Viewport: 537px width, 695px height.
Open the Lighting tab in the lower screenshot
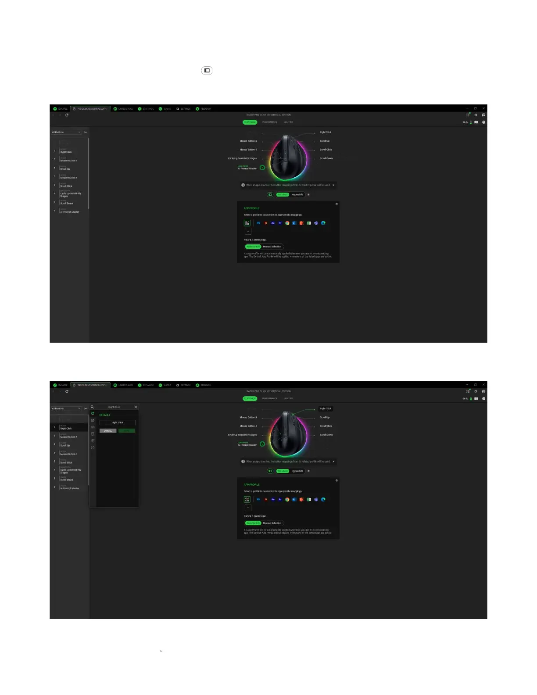pyautogui.click(x=288, y=398)
